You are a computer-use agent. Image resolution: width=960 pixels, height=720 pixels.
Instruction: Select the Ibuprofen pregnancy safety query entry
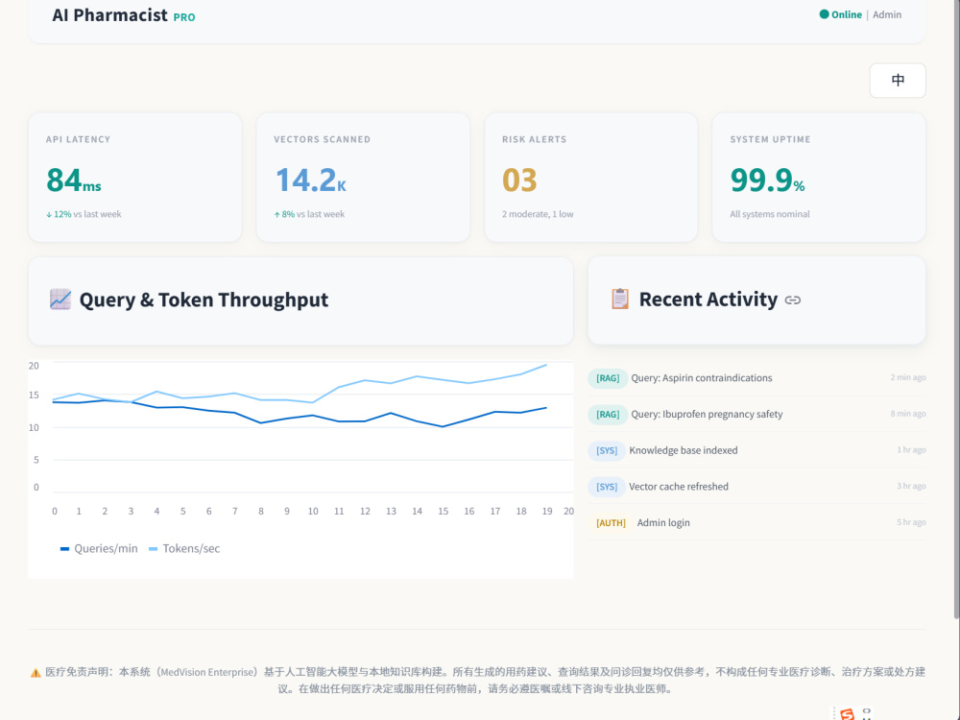tap(756, 414)
